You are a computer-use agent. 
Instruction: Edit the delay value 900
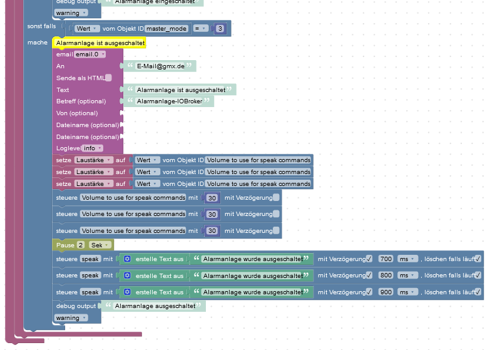pos(386,292)
